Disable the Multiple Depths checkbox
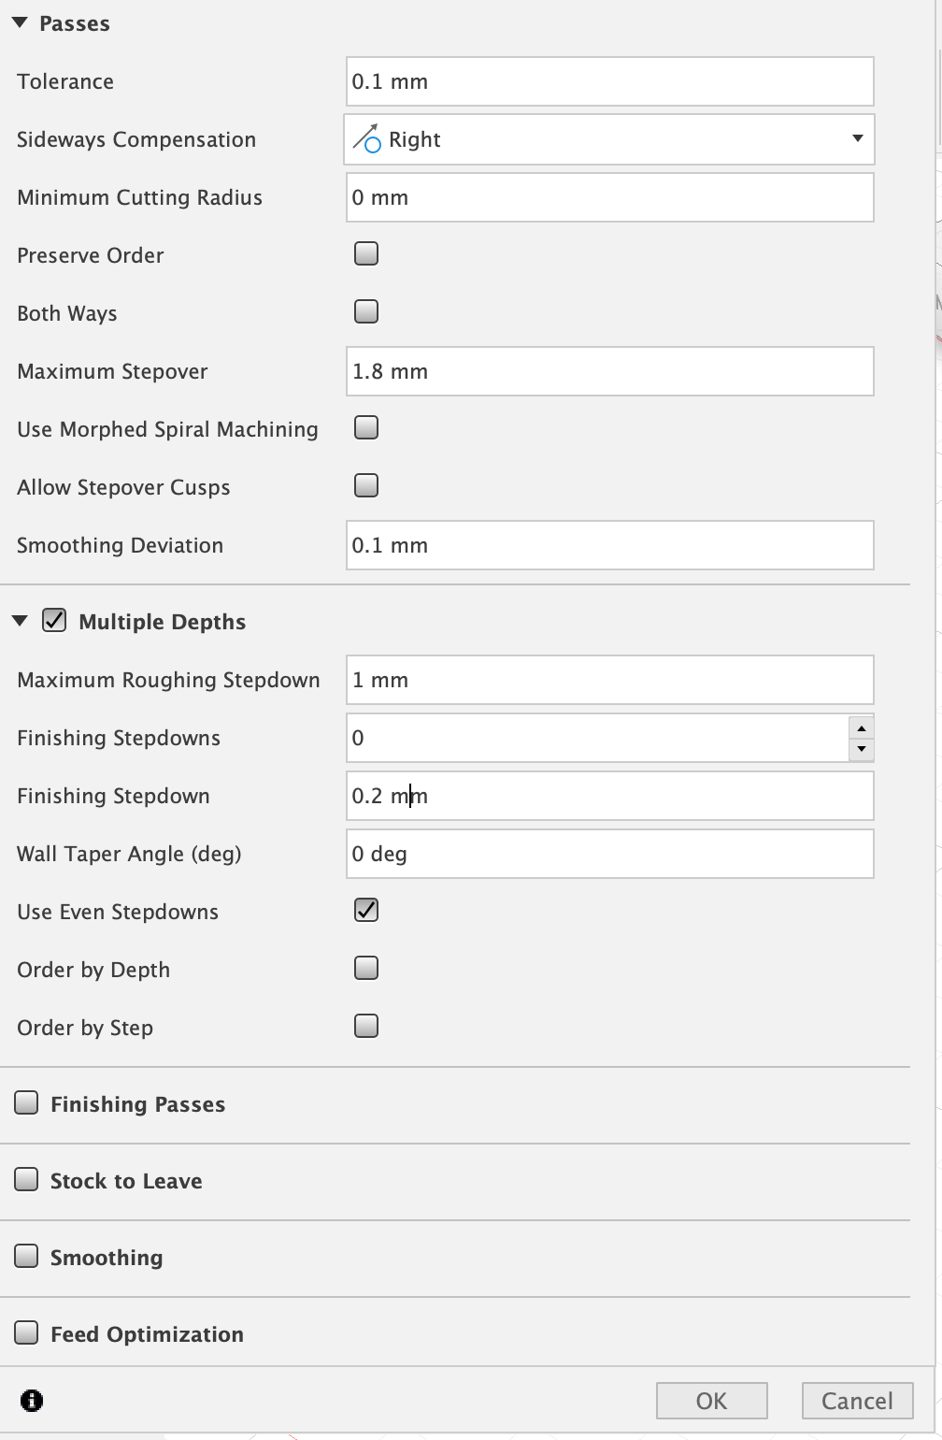Screen dimensions: 942x1440 click(x=54, y=621)
